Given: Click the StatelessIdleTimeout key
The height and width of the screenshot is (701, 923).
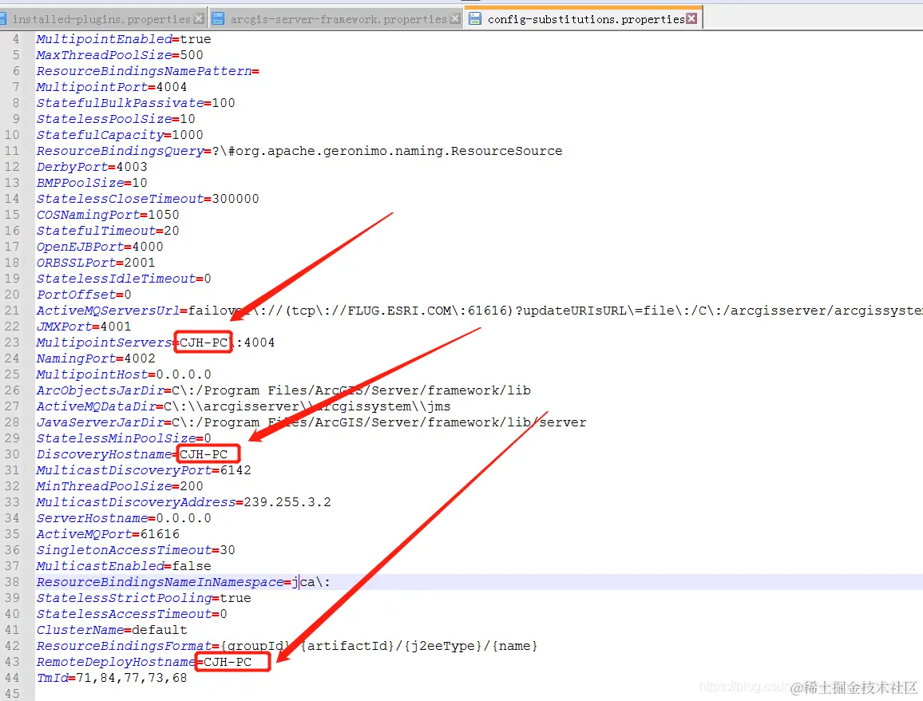Looking at the screenshot, I should 116,279.
